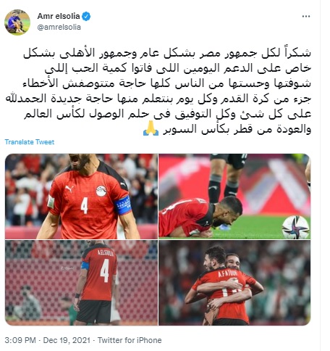Open the three-dot more options menu
This screenshot has height=351, width=330.
306,17
